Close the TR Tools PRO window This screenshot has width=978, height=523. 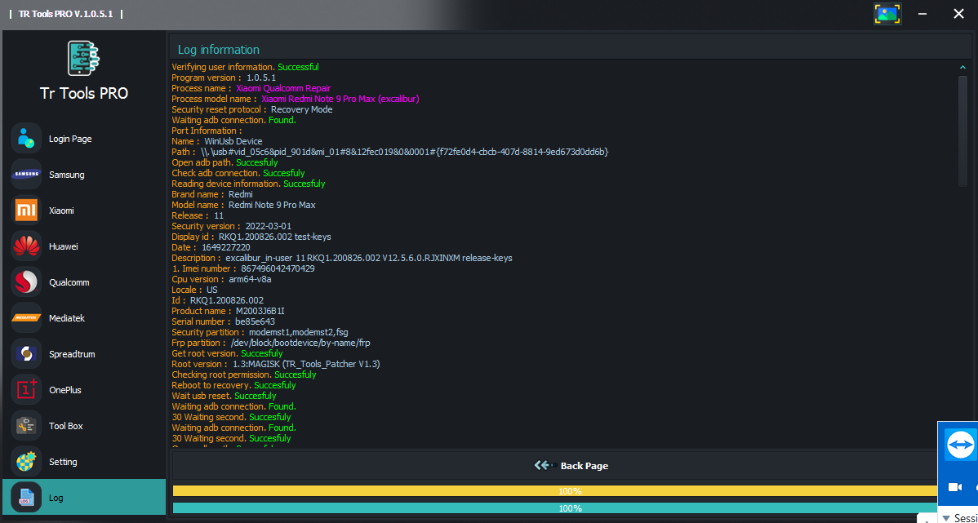coord(958,14)
